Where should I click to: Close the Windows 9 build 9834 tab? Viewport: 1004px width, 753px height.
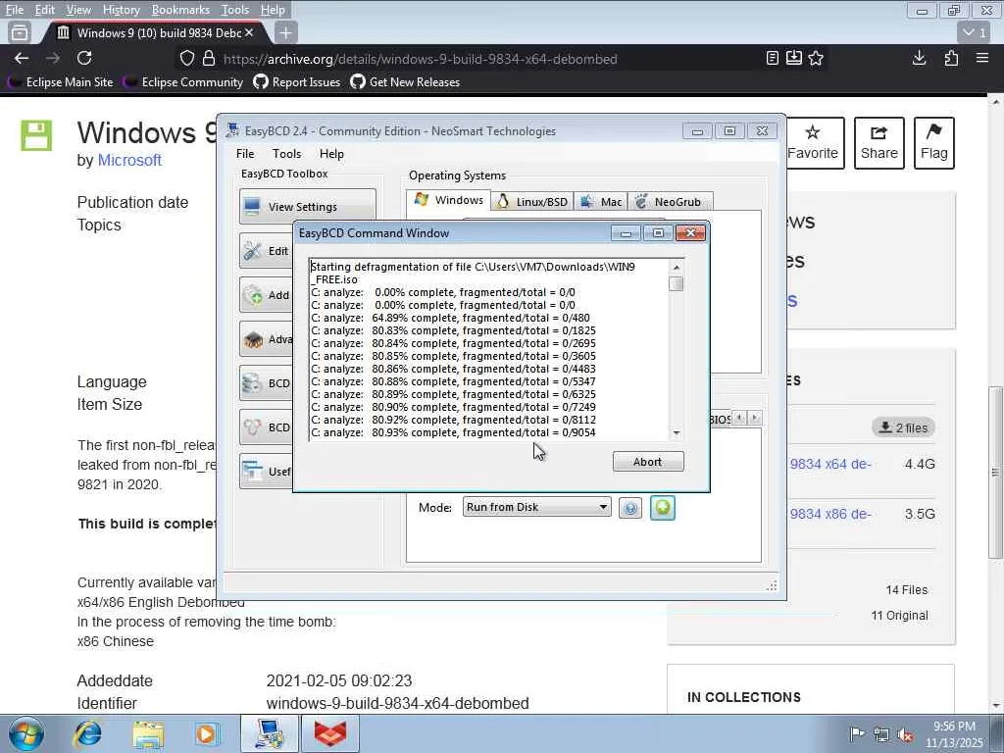249,32
